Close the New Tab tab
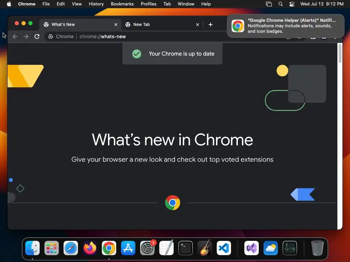Viewport: 350px width, 262px height. pyautogui.click(x=198, y=25)
